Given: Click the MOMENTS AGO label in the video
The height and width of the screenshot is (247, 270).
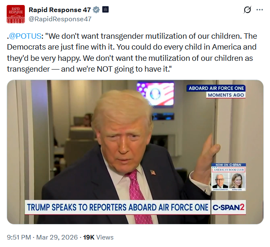Looking at the screenshot, I should [x=226, y=95].
